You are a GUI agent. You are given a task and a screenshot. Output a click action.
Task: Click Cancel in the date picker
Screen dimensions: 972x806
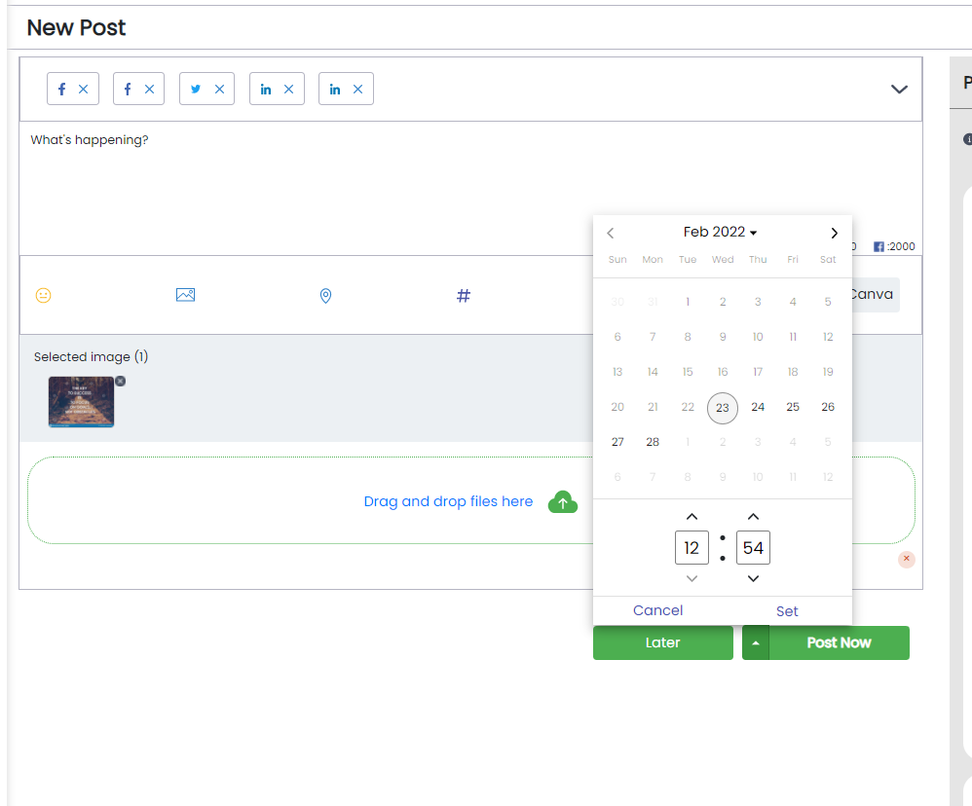point(657,610)
